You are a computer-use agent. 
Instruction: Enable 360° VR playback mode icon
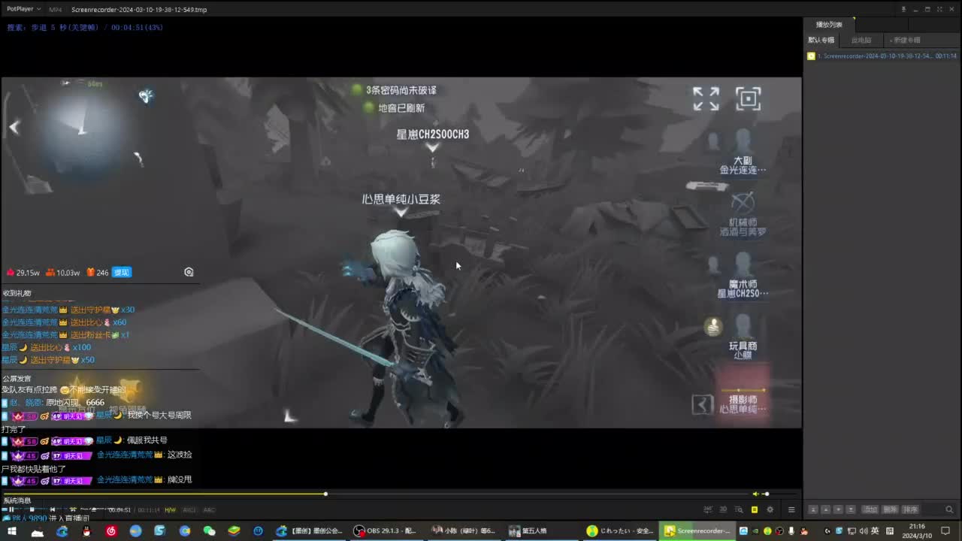point(708,509)
